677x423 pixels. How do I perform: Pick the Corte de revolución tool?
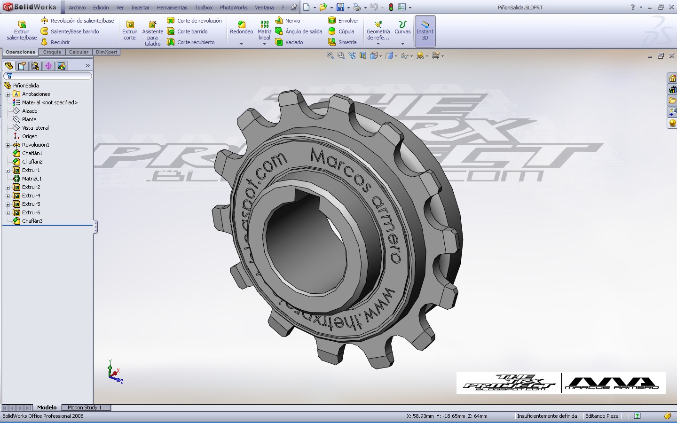pyautogui.click(x=194, y=21)
